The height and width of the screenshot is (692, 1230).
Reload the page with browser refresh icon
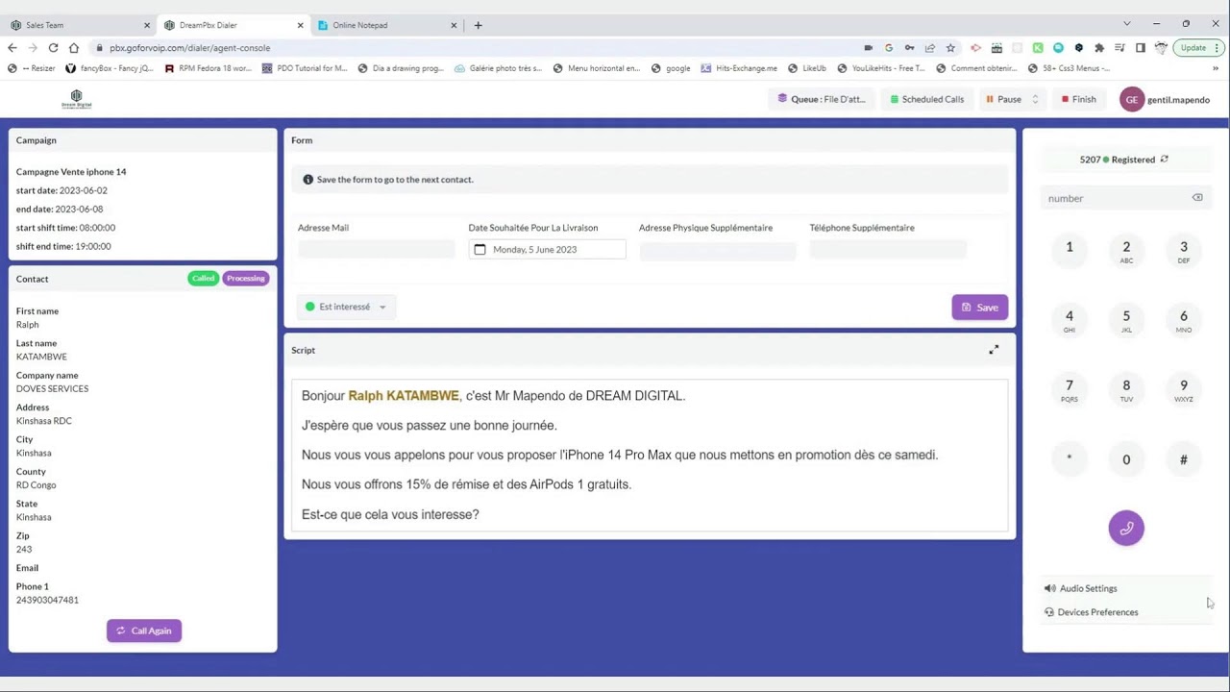53,47
